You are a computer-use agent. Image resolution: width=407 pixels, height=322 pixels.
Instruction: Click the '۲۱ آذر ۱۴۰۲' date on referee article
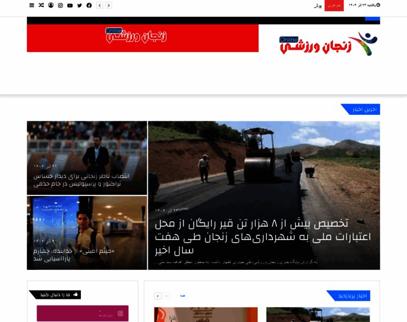coord(45,166)
